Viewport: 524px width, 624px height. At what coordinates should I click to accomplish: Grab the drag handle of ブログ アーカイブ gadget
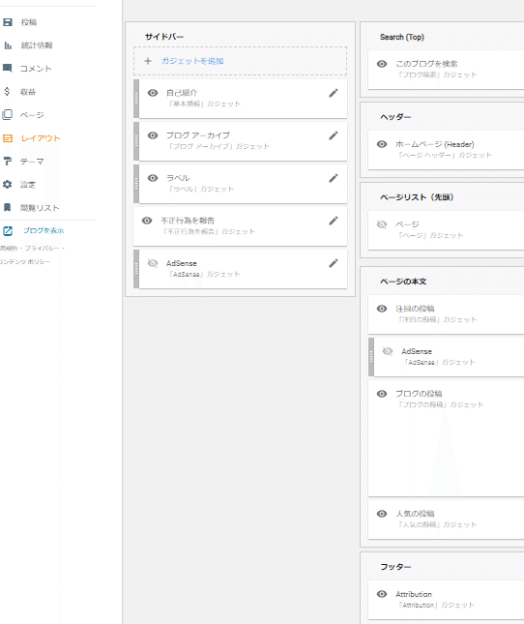coord(136,141)
